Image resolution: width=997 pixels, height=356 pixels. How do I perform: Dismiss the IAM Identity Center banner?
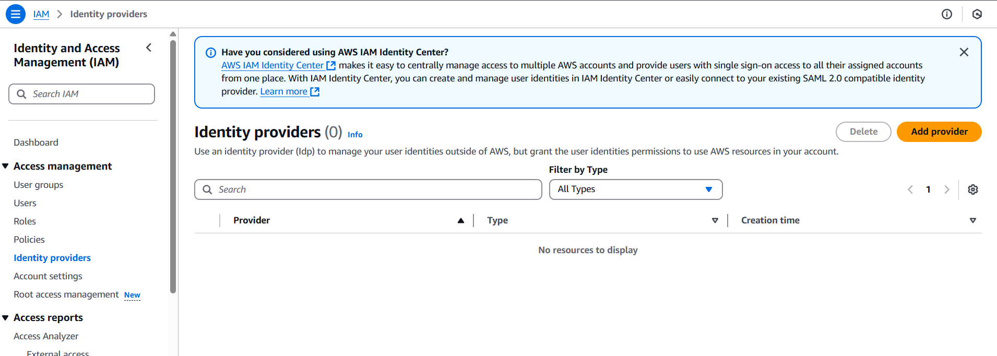tap(964, 52)
